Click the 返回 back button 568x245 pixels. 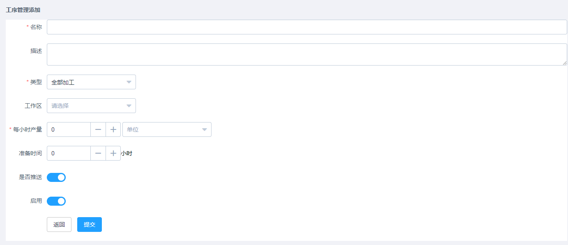[59, 225]
